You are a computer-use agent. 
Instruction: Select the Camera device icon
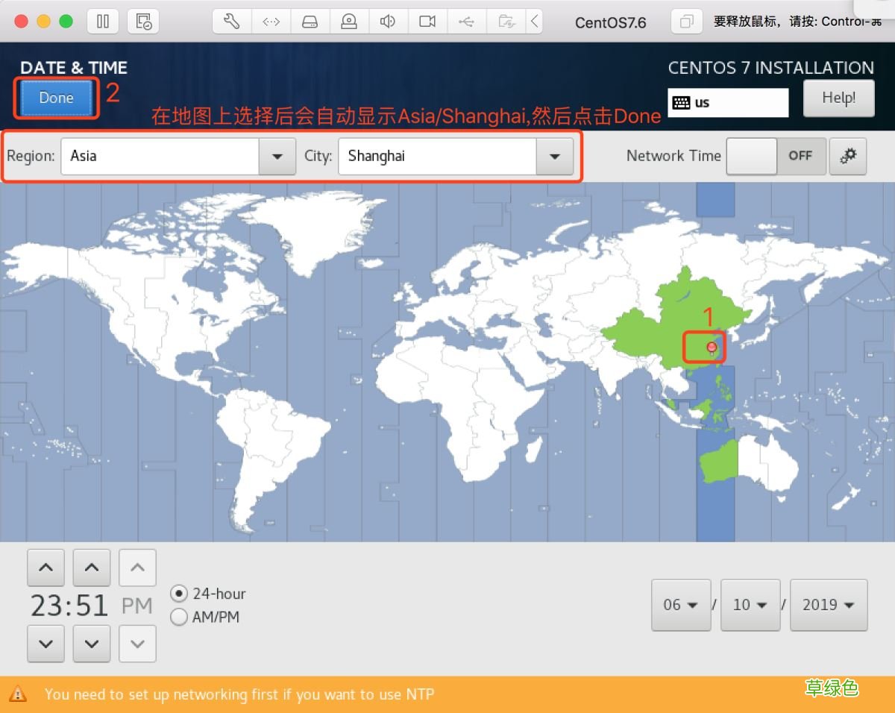(x=427, y=22)
